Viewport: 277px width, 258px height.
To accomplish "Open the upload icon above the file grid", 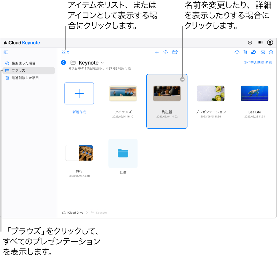I will [165, 52].
